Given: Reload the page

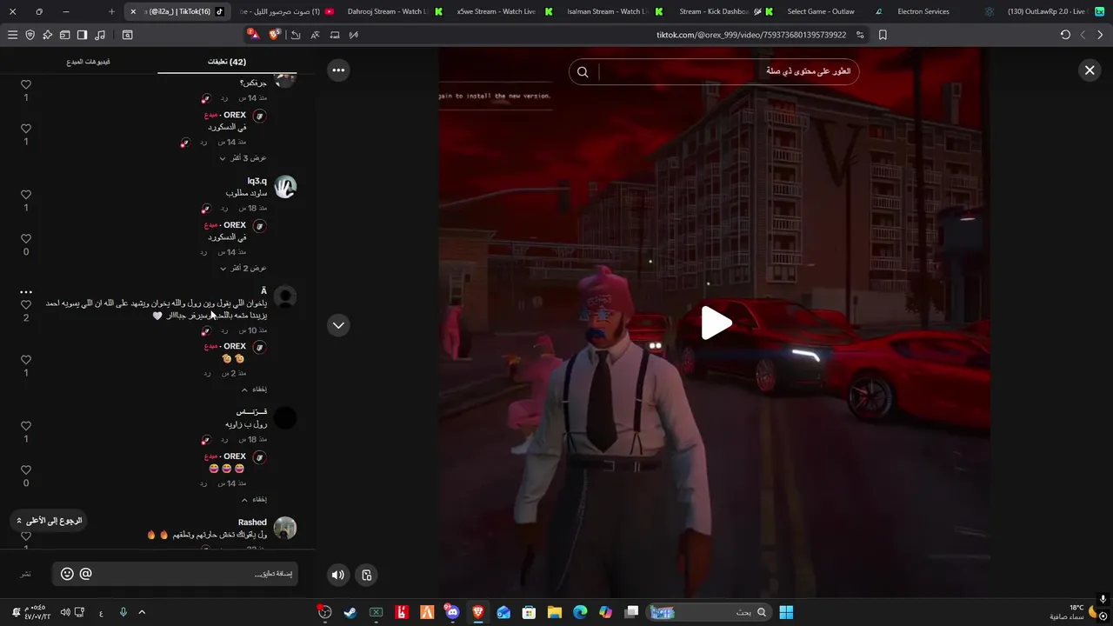Looking at the screenshot, I should point(1065,35).
